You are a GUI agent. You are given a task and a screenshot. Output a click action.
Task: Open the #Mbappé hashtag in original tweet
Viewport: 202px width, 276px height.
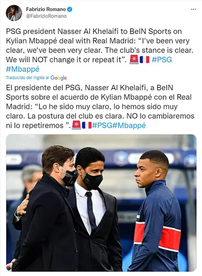point(23,69)
